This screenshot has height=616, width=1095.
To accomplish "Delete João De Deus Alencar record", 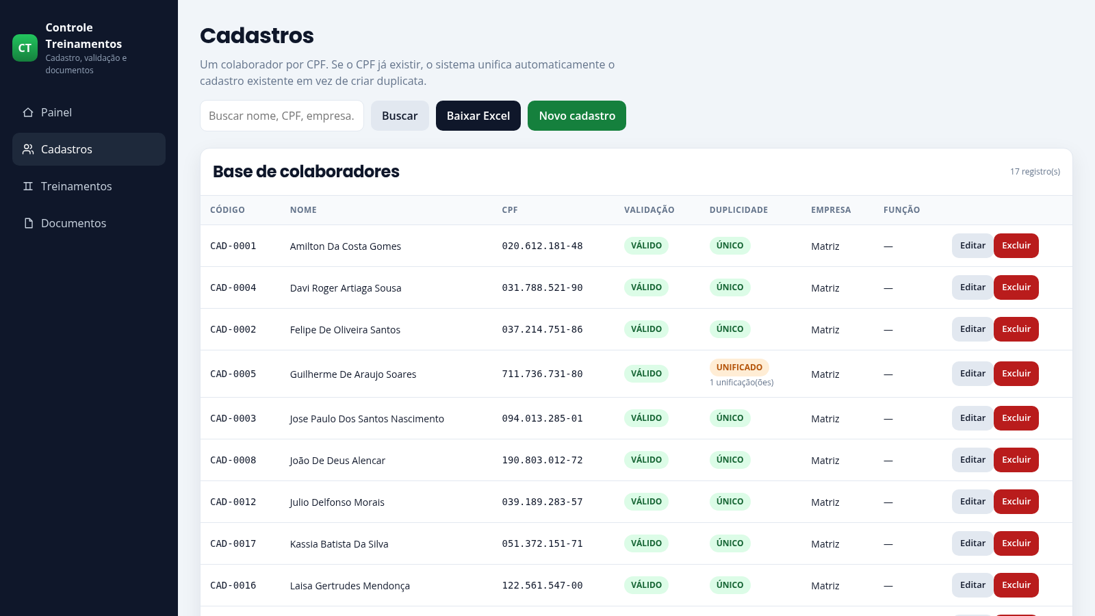I will tap(1016, 460).
